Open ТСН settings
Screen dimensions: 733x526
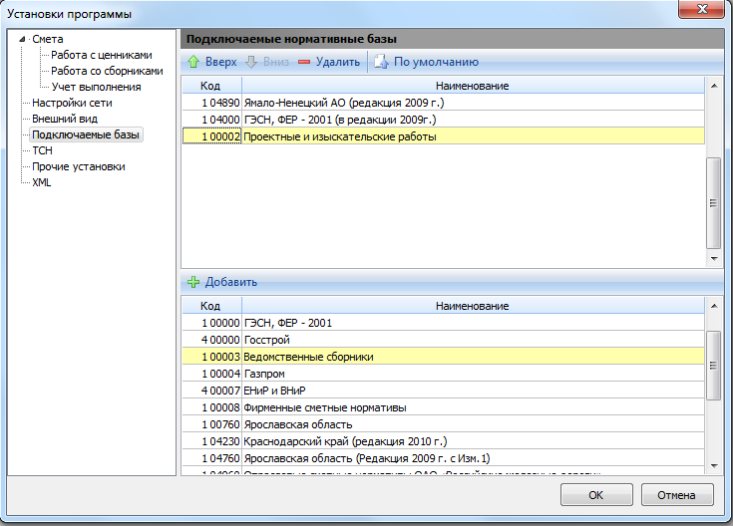pos(42,150)
